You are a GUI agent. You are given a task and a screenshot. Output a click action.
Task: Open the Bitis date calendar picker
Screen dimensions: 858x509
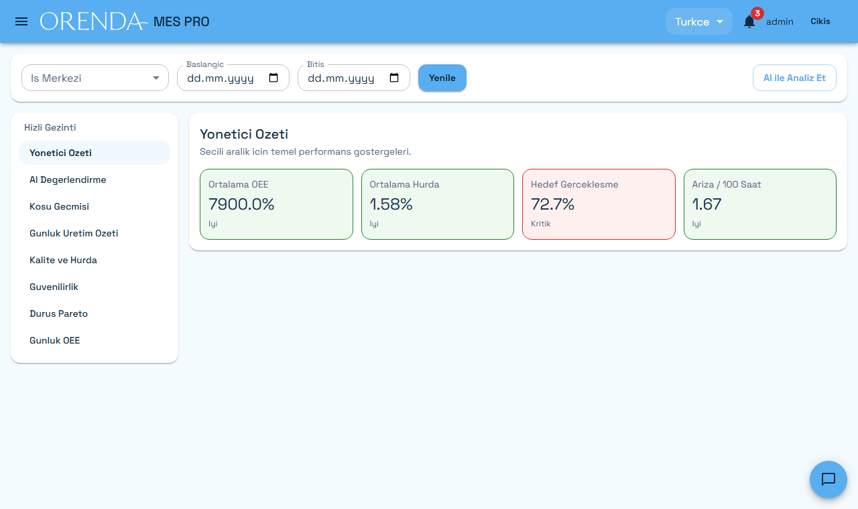394,78
